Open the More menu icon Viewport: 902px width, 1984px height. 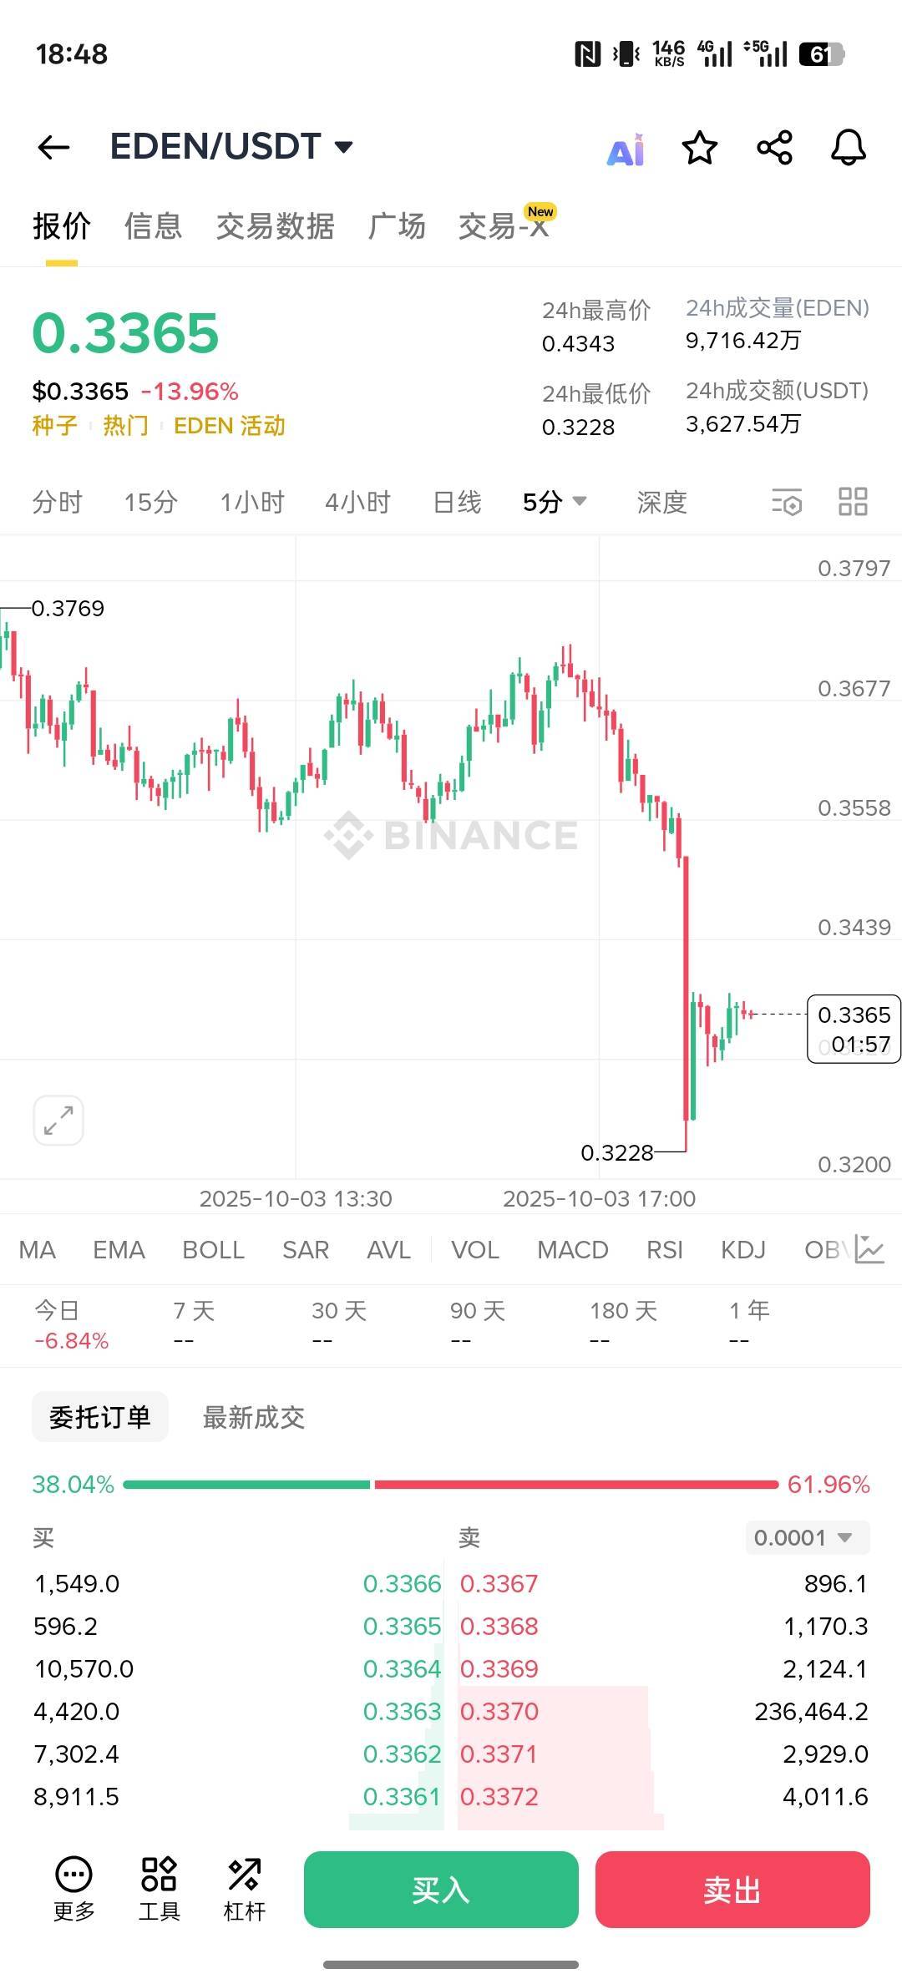74,1890
